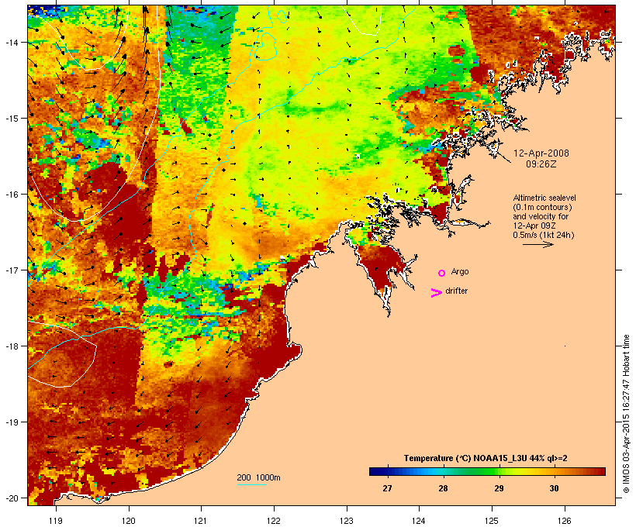Click the '-20' latitude axis label
636x527 pixels.
[12, 498]
